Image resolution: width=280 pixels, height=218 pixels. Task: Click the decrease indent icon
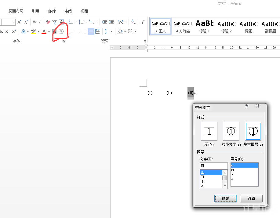click(104, 22)
